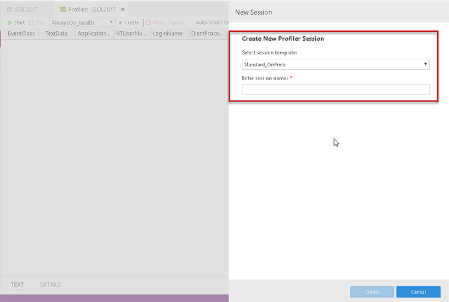449x302 pixels.
Task: Stop the profiler session
Action: tap(37, 23)
